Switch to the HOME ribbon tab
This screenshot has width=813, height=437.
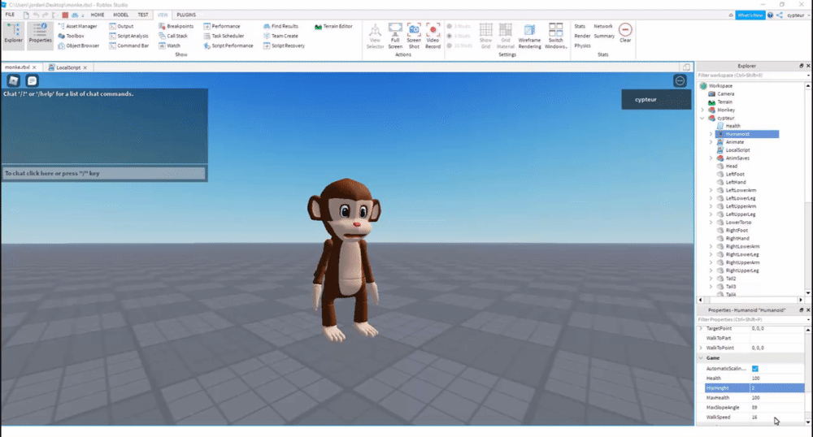(98, 15)
